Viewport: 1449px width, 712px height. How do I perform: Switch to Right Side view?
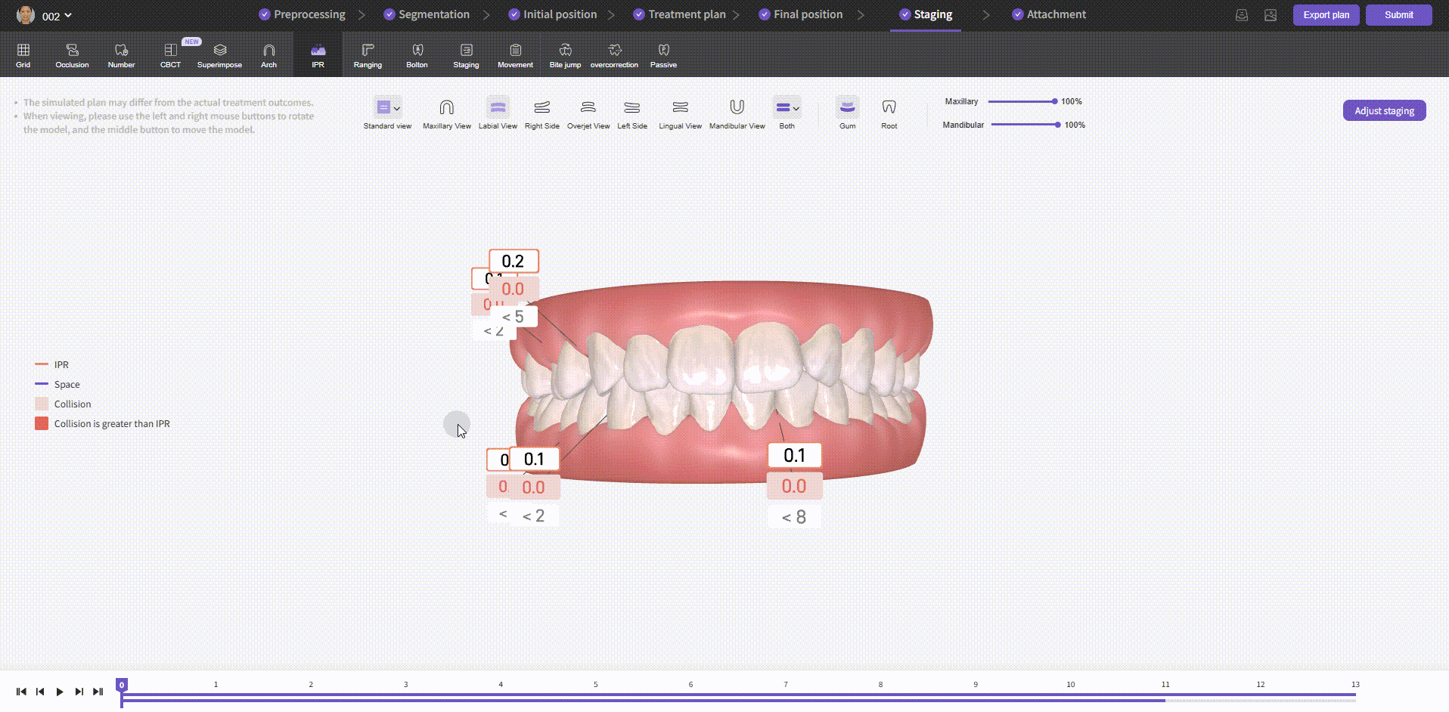coord(541,113)
